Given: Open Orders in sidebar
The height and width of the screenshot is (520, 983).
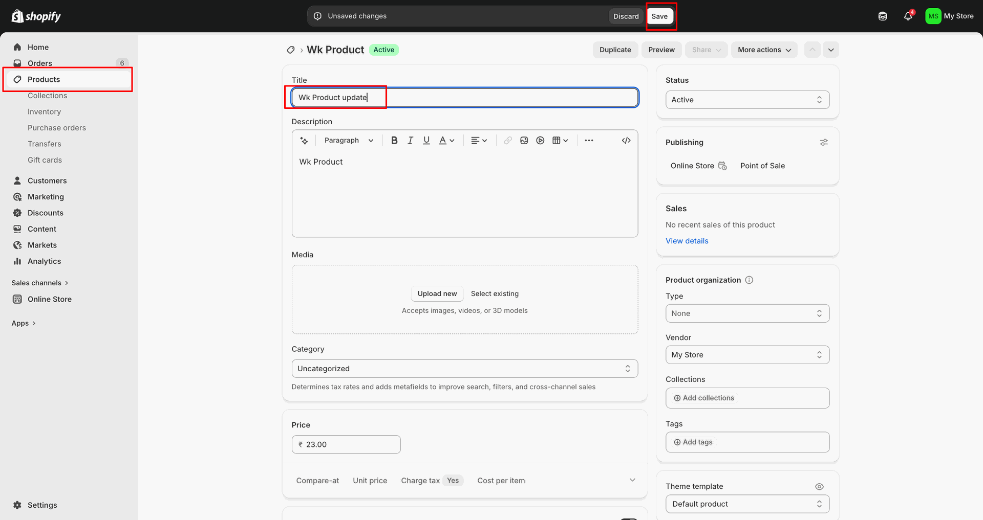Looking at the screenshot, I should coord(69,63).
